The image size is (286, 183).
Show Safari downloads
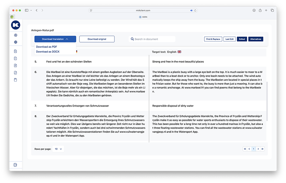click(x=254, y=10)
